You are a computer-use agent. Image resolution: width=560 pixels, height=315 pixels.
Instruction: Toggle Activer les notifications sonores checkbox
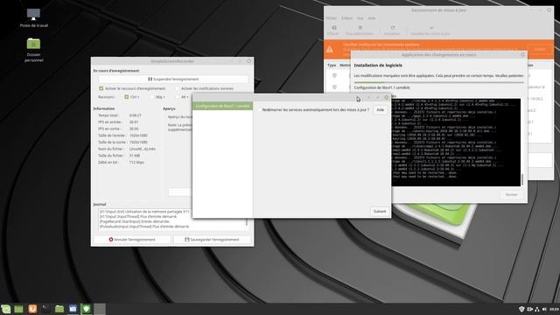point(177,88)
